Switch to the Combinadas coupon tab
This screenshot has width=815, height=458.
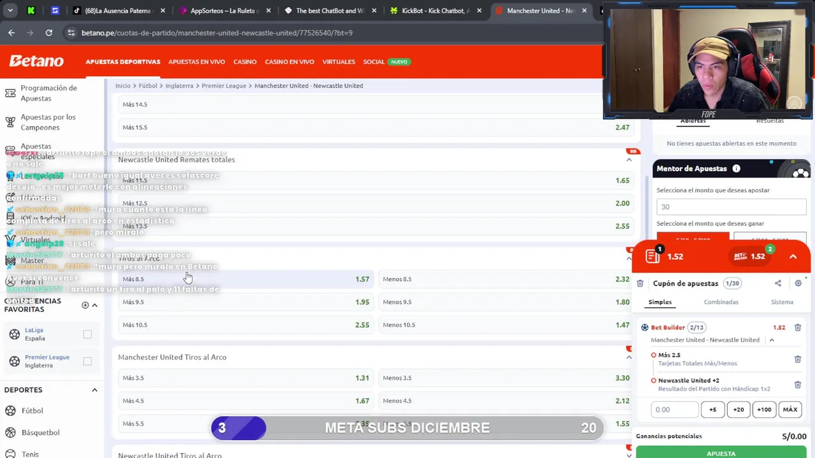721,302
